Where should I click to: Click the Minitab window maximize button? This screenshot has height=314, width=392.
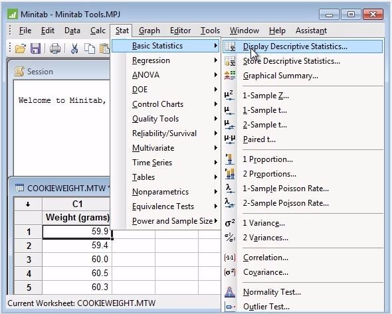pos(351,14)
